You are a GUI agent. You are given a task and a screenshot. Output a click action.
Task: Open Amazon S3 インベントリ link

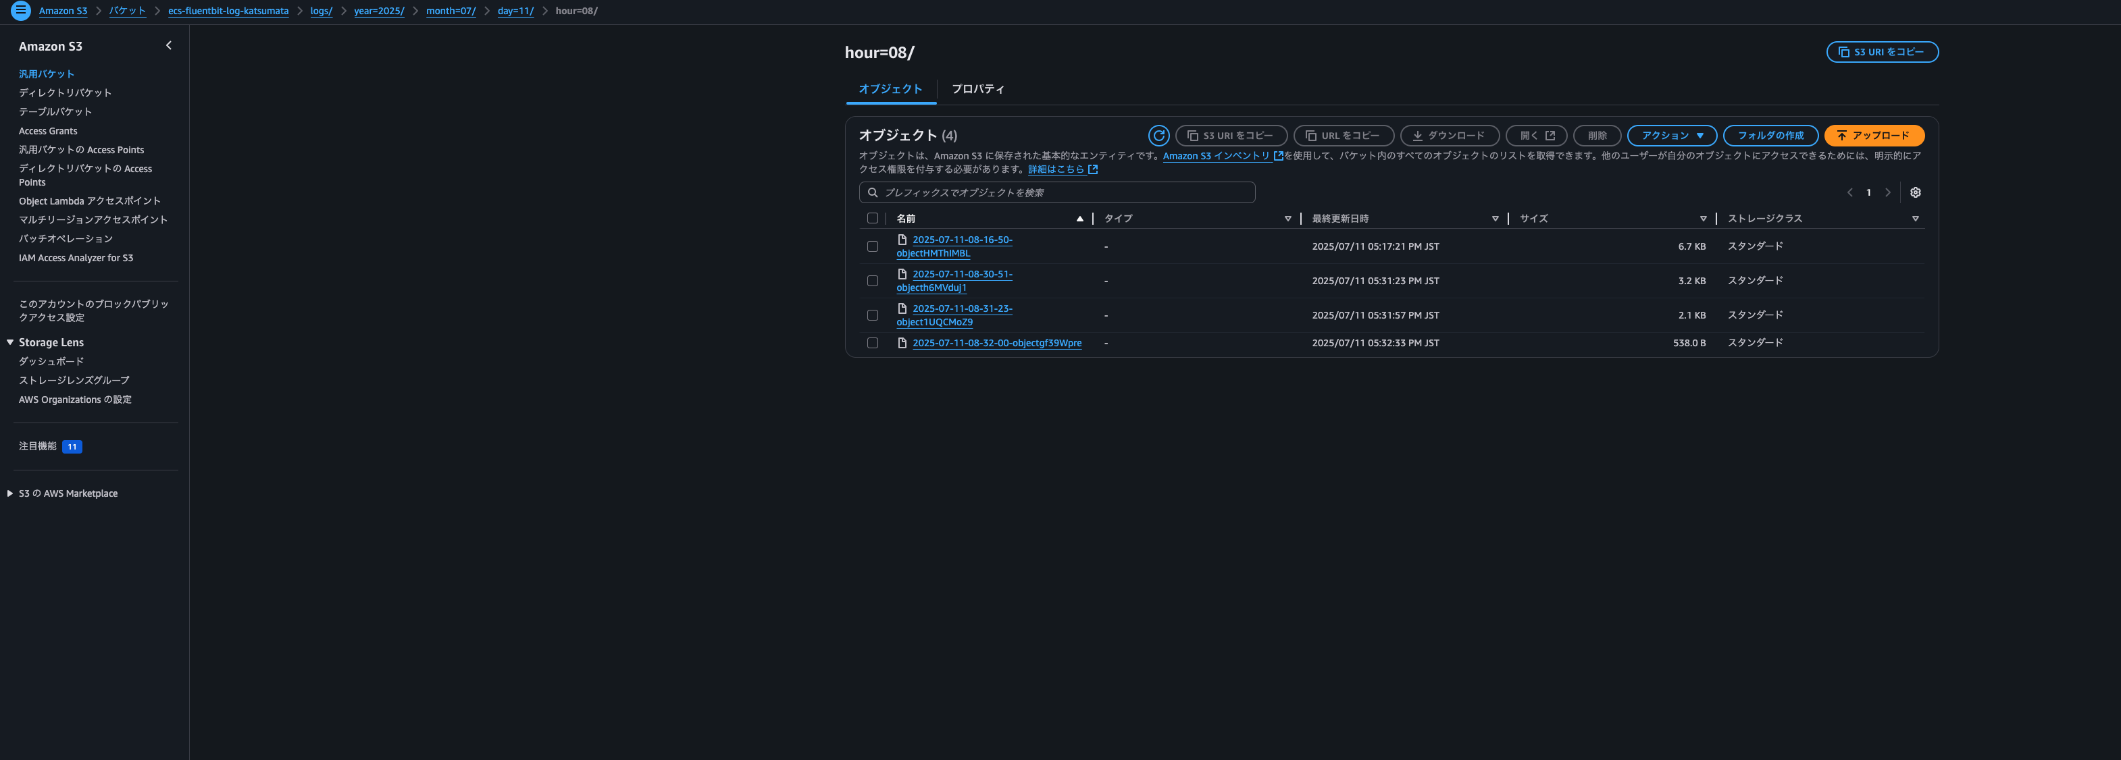(1216, 157)
